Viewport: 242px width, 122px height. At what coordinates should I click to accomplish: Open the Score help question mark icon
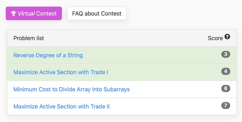pyautogui.click(x=227, y=37)
